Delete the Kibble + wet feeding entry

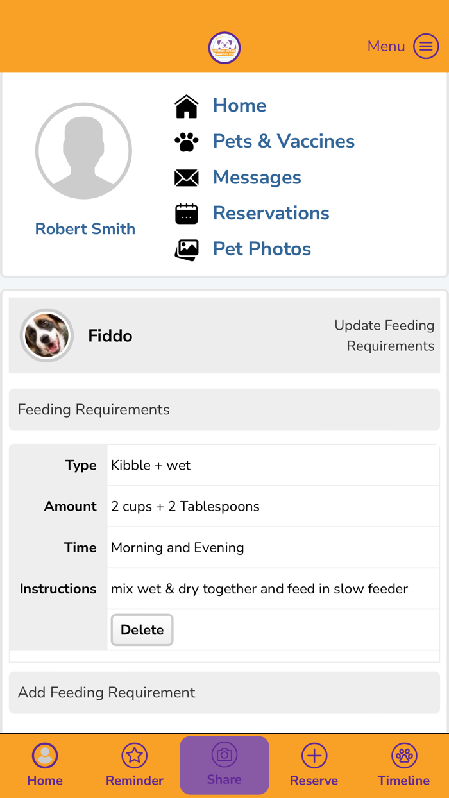click(x=142, y=630)
